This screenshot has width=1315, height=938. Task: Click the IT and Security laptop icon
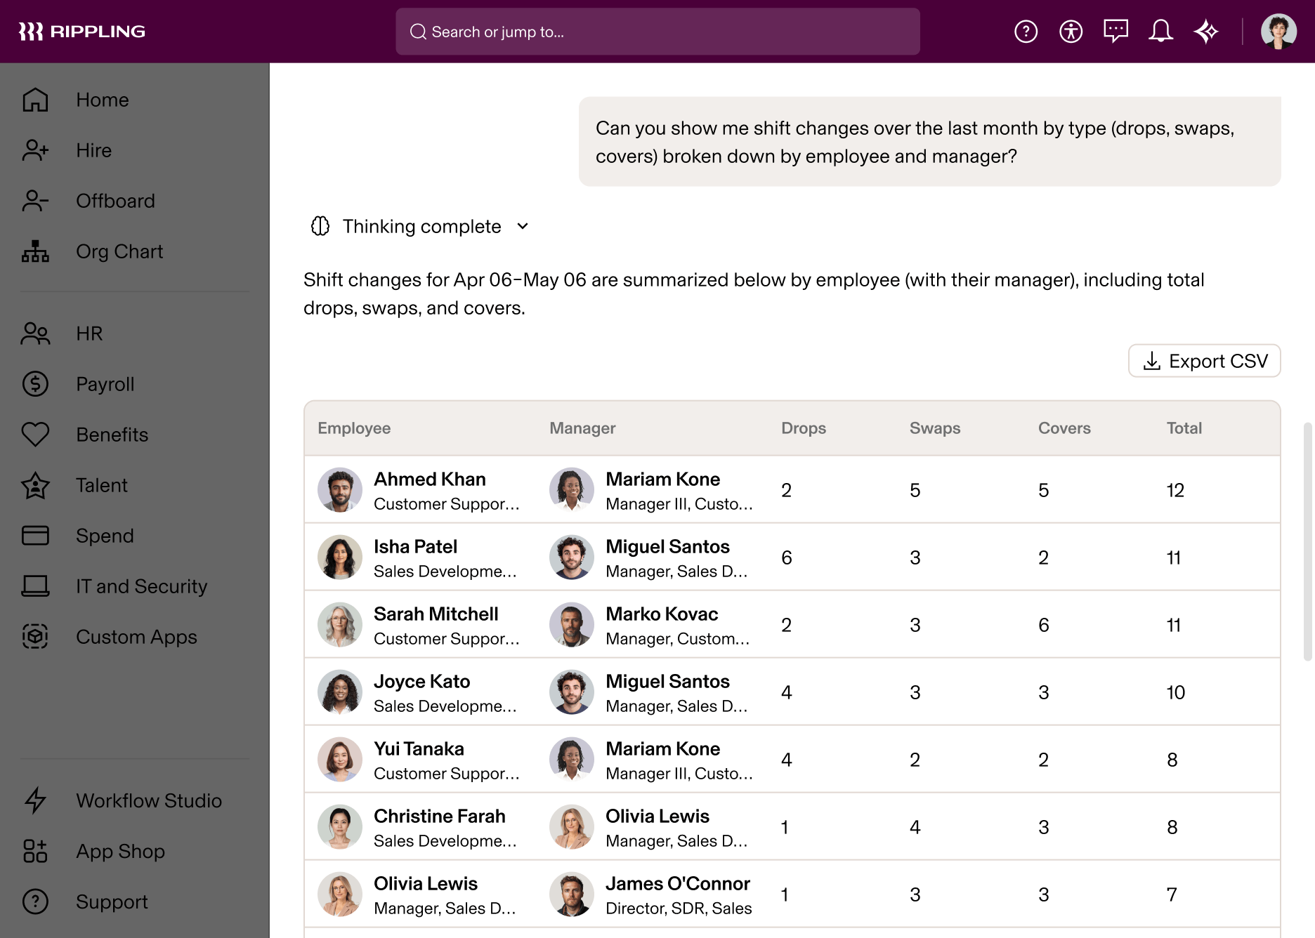(35, 586)
